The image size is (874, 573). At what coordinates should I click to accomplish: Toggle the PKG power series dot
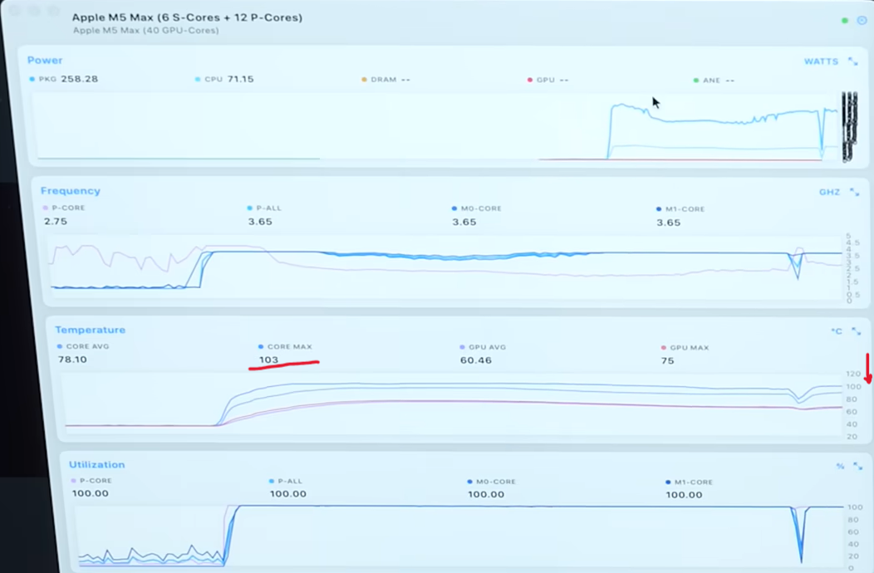click(x=32, y=79)
